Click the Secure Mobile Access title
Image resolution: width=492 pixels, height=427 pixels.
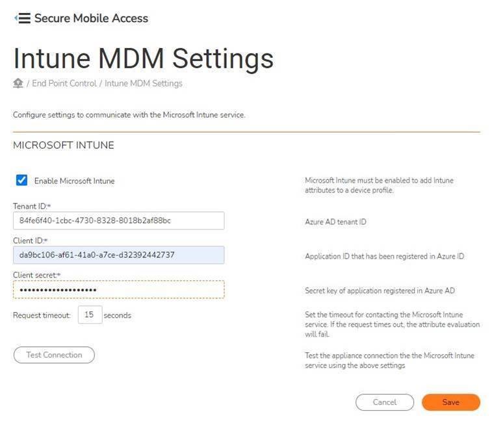pyautogui.click(x=91, y=18)
